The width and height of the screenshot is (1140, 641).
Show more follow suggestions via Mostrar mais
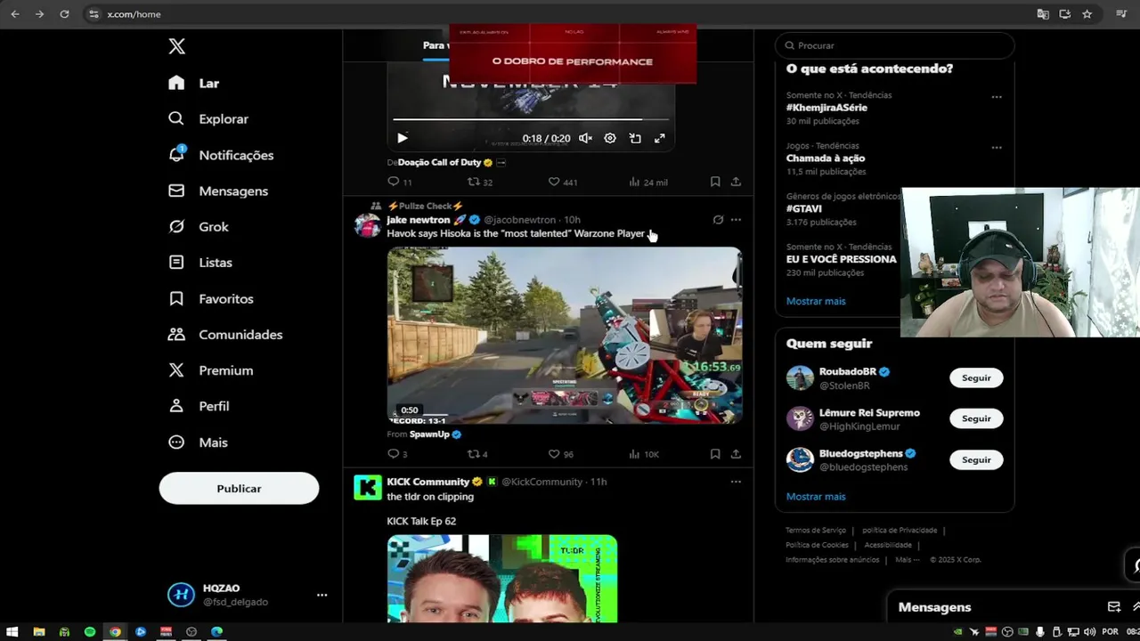coord(816,497)
